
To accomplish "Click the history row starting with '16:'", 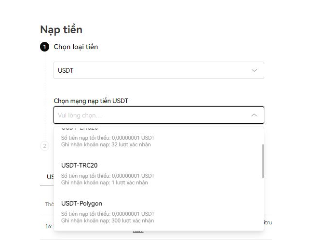I will (49, 226).
